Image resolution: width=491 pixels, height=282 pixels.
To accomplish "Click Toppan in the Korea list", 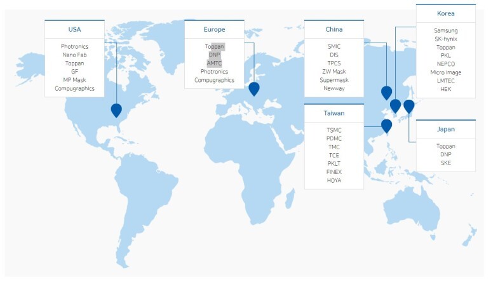I will click(x=446, y=48).
